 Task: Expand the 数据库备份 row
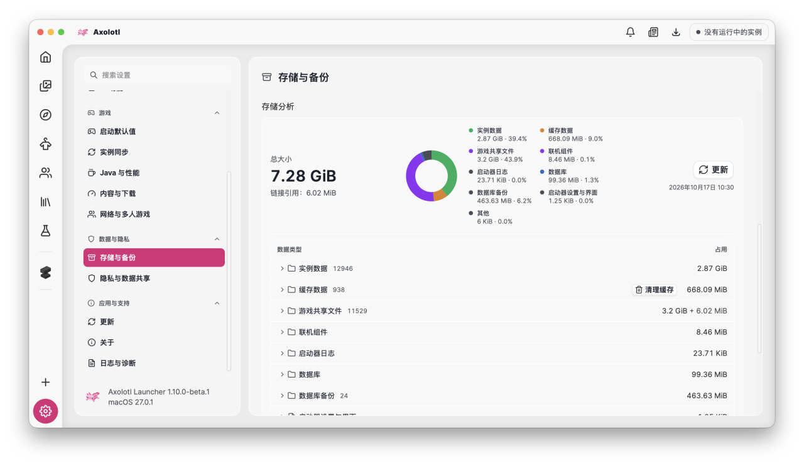pyautogui.click(x=282, y=396)
